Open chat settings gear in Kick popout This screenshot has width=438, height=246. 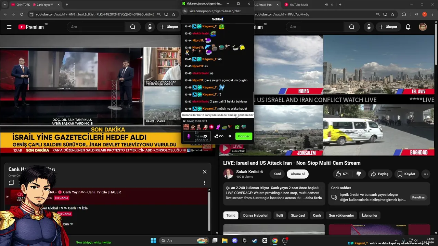click(x=230, y=136)
